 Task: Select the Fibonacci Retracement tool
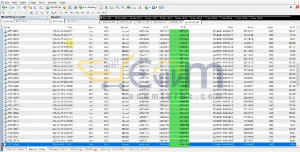click(37, 13)
